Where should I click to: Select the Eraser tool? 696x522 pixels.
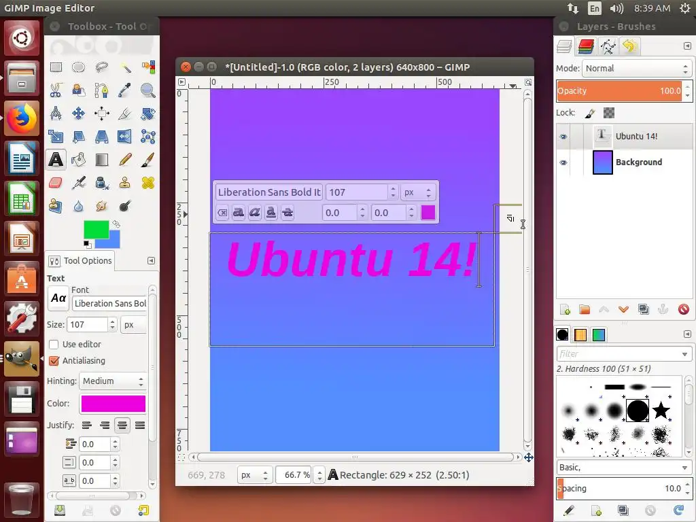56,182
